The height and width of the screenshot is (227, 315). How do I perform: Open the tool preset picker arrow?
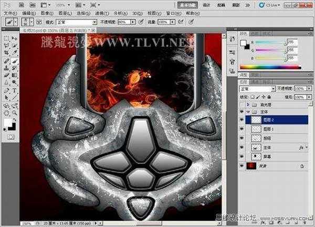[16, 22]
